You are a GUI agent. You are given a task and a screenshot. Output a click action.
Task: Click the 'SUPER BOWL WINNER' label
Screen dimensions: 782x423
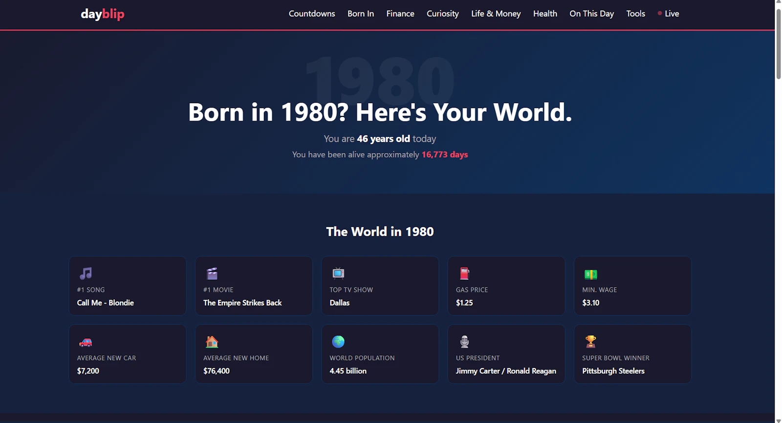pyautogui.click(x=616, y=358)
